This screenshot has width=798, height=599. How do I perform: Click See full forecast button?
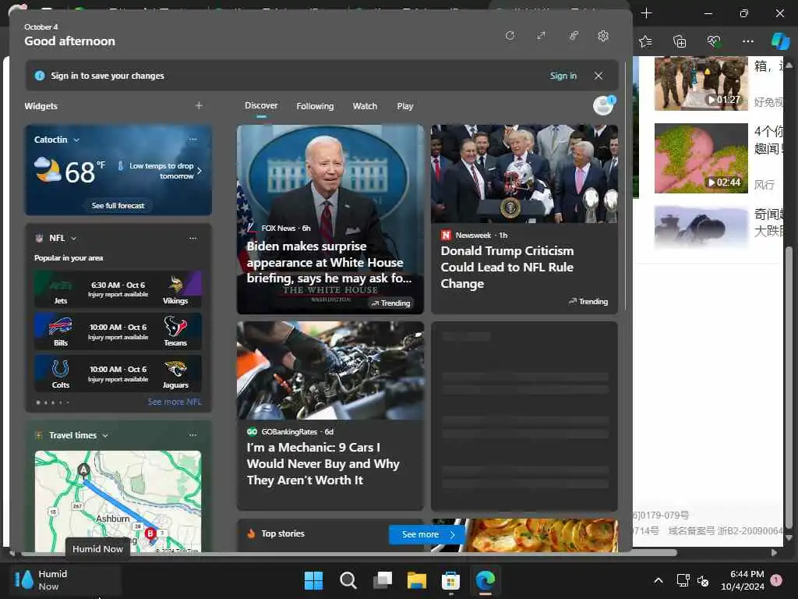pos(118,205)
